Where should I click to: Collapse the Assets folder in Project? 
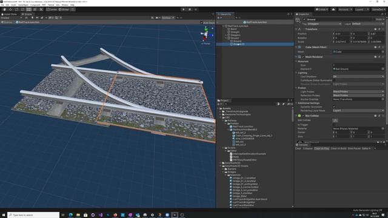218,108
